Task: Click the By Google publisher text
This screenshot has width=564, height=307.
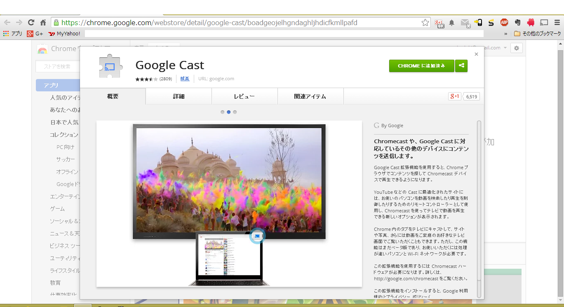Action: pyautogui.click(x=392, y=126)
